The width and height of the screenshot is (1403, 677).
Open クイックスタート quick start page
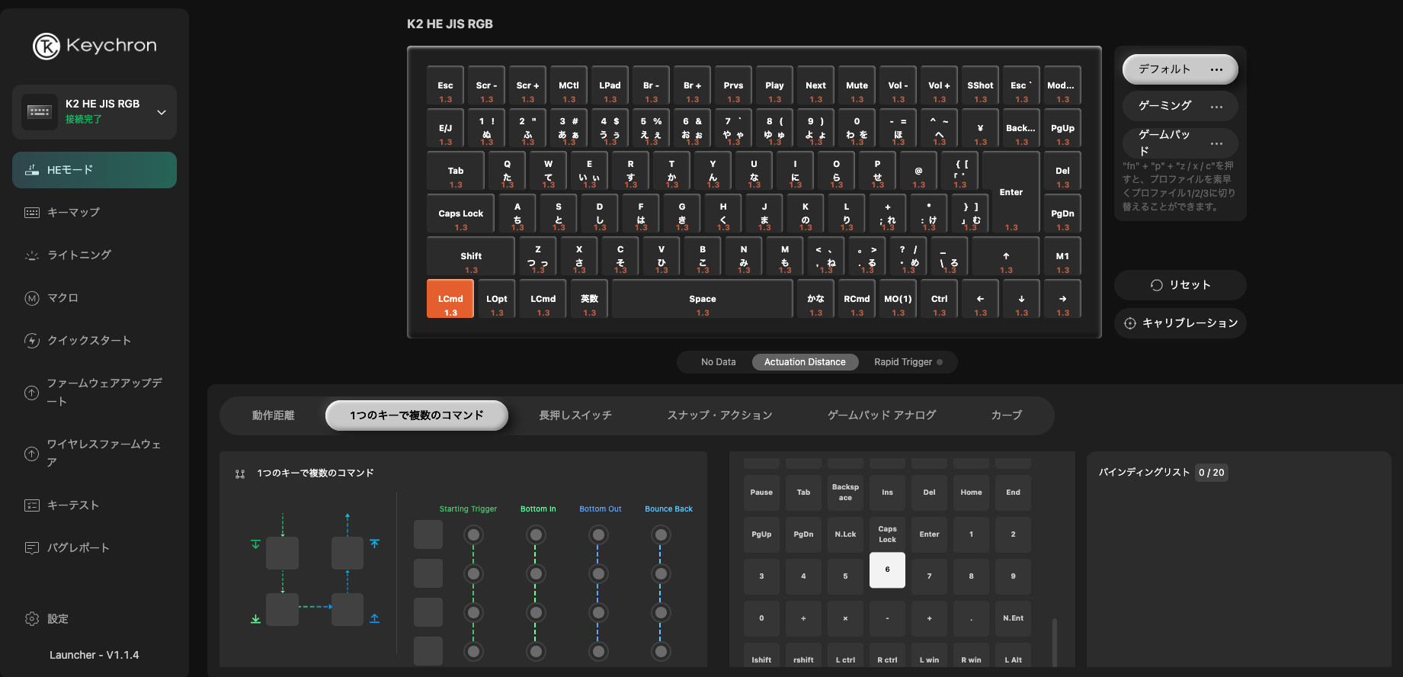(x=88, y=341)
